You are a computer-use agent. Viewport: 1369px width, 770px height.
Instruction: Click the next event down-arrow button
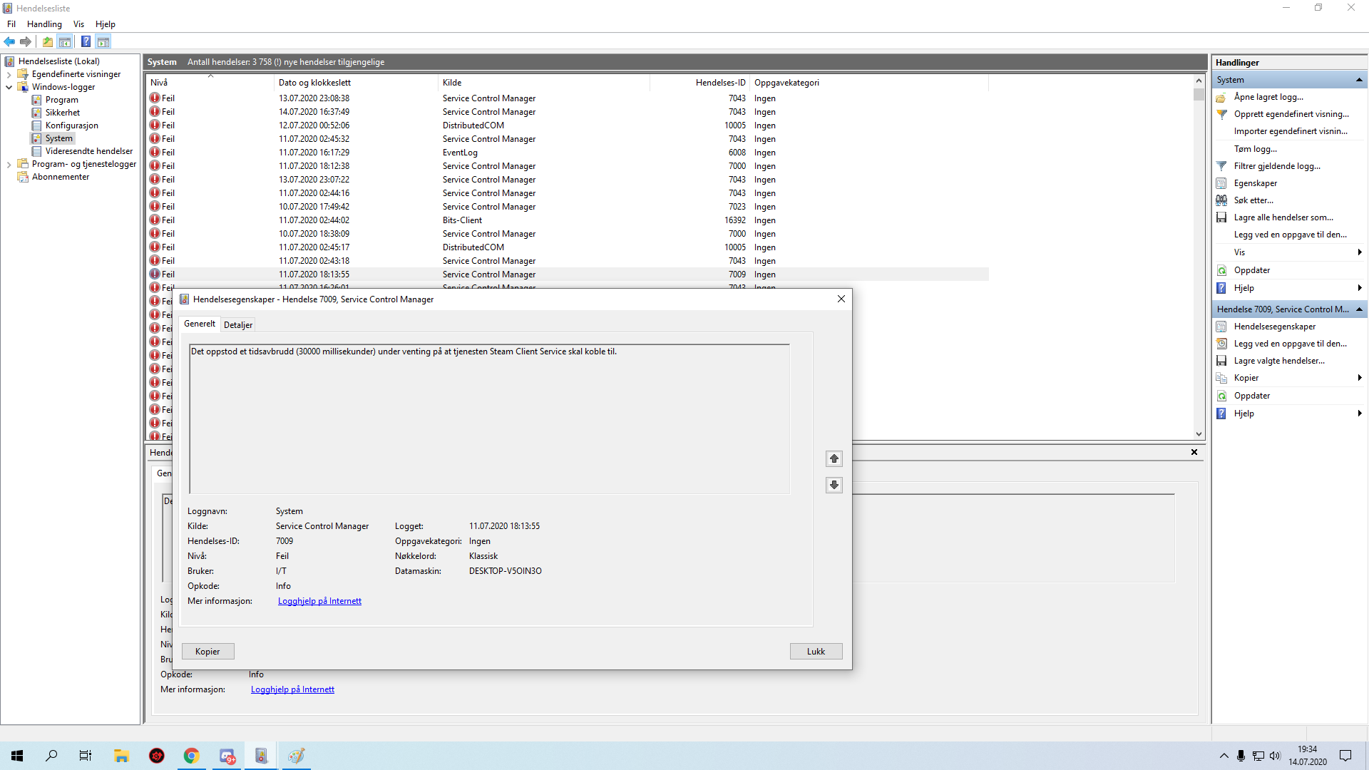834,485
